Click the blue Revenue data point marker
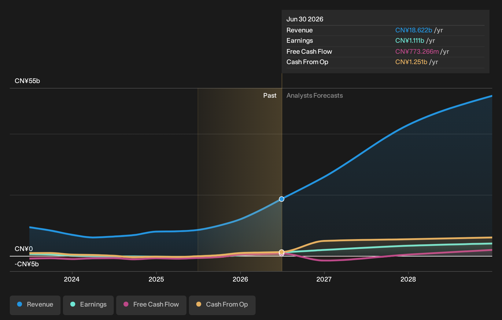The height and width of the screenshot is (320, 502). pos(282,199)
